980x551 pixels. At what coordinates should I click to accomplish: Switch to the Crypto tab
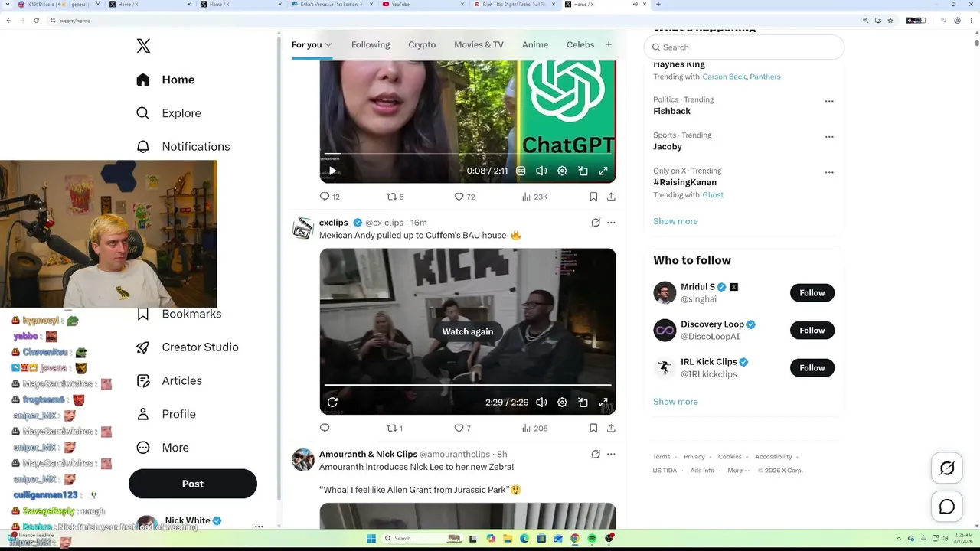(422, 44)
